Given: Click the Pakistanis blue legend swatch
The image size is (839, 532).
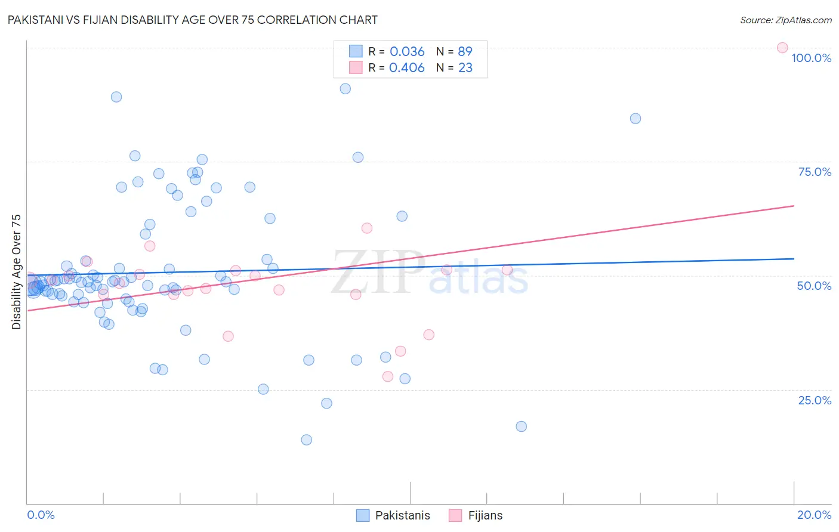Looking at the screenshot, I should [363, 515].
